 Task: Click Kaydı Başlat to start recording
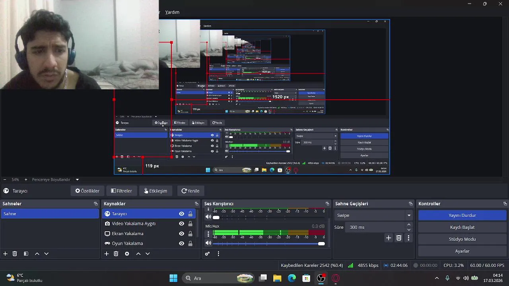click(462, 227)
